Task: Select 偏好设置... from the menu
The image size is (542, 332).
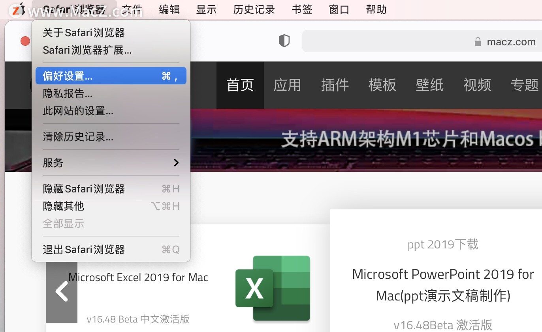Action: (x=111, y=76)
